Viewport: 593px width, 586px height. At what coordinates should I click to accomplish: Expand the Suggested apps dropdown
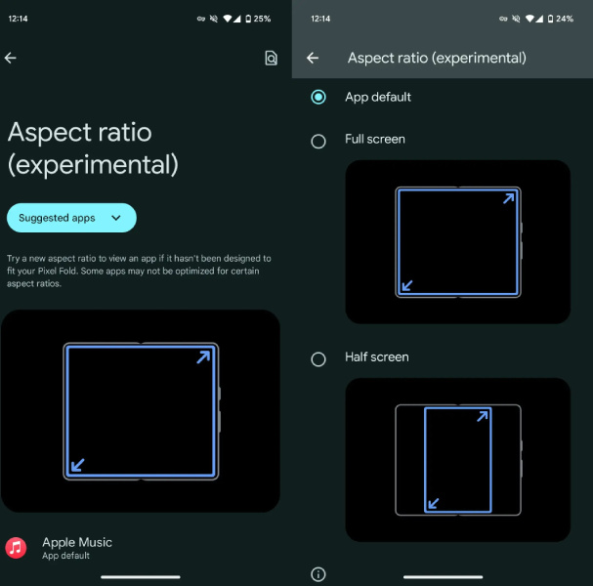pos(71,218)
